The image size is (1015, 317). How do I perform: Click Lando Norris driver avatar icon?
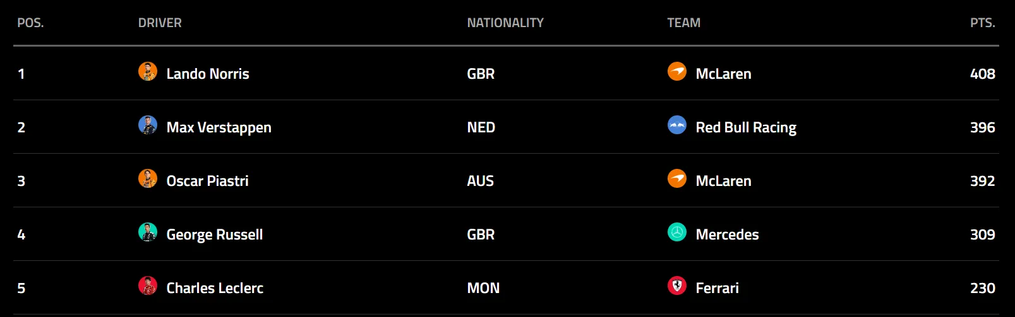click(148, 72)
